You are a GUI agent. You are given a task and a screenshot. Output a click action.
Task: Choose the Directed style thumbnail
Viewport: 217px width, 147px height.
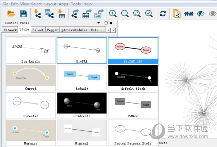[x=31, y=105]
